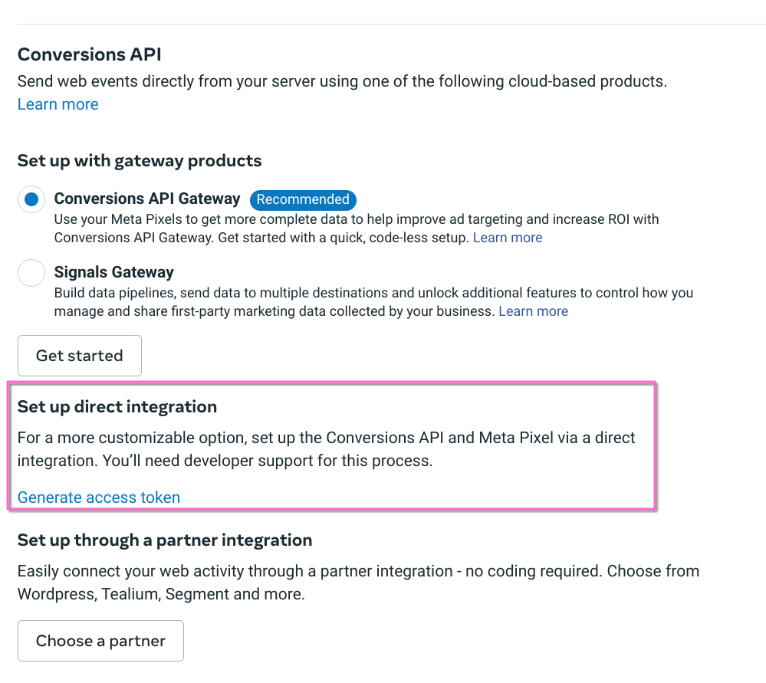Click the Use your Meta Pixels description text
This screenshot has height=683, width=766.
tap(357, 220)
